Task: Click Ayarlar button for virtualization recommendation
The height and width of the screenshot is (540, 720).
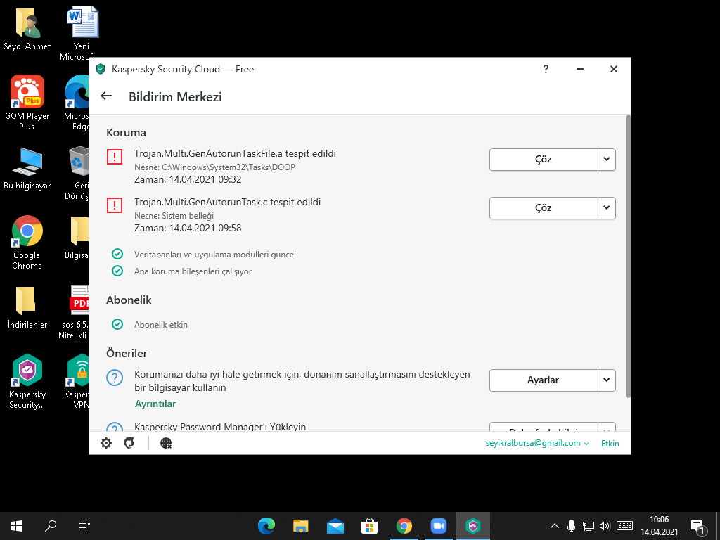Action: coord(544,380)
